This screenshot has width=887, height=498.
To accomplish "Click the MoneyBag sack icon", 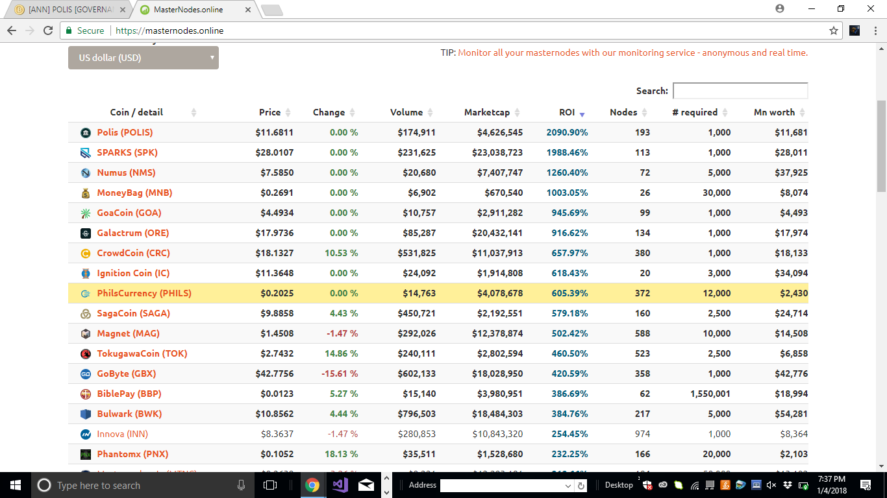I will pyautogui.click(x=85, y=193).
